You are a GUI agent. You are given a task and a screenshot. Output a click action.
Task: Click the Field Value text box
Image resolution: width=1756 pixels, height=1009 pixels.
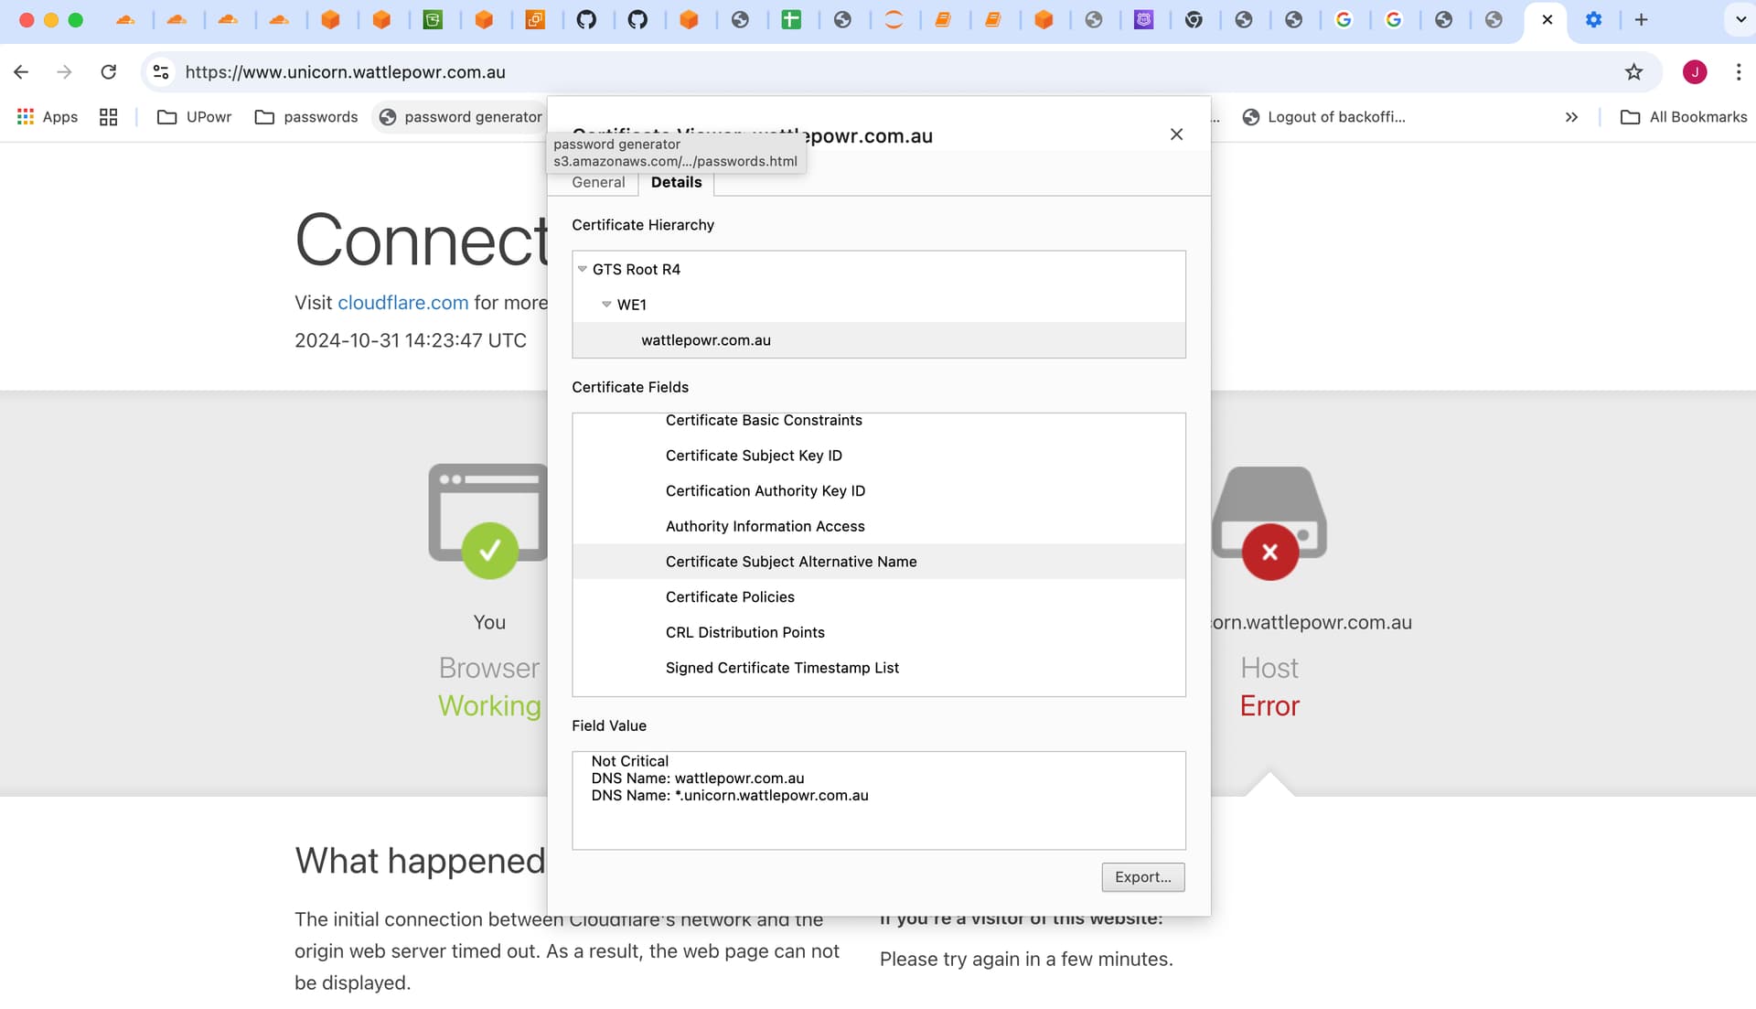click(x=878, y=800)
